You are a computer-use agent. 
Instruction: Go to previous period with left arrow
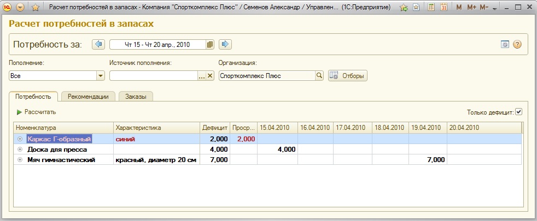click(98, 45)
